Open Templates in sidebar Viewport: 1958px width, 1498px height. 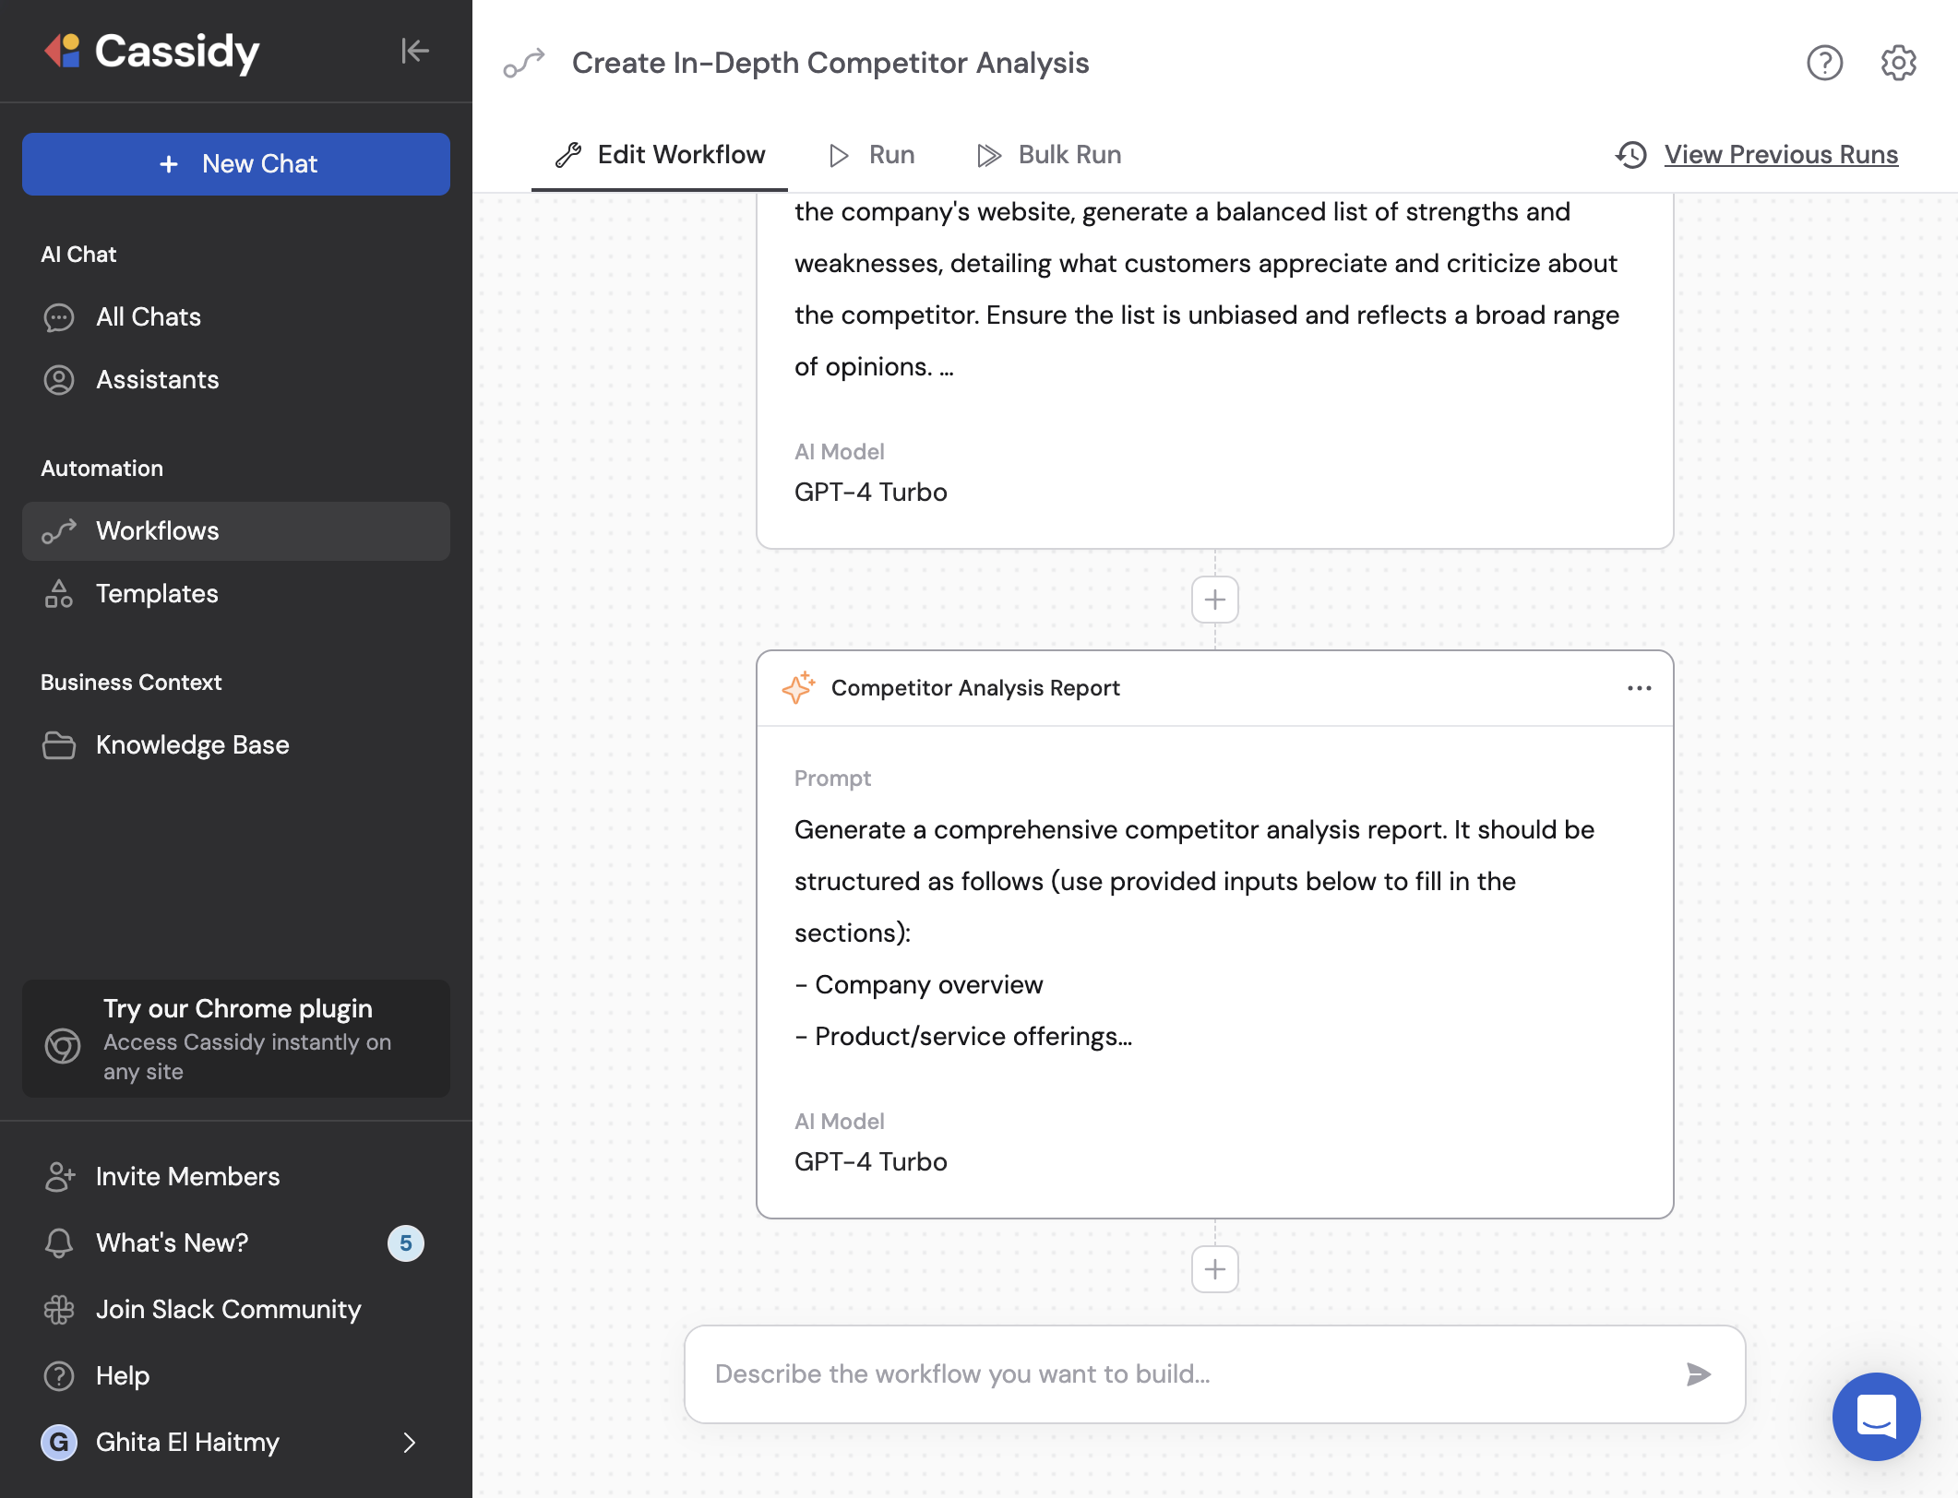pos(236,593)
